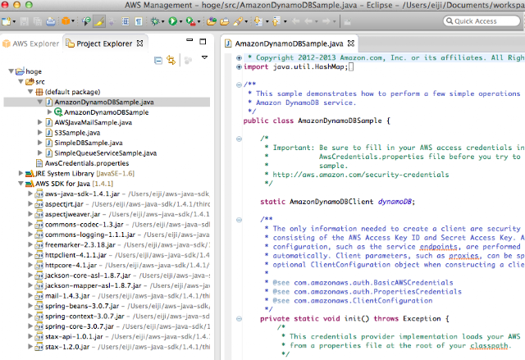This screenshot has width=525, height=360.
Task: Collapse the hoge project node
Action: coord(11,71)
